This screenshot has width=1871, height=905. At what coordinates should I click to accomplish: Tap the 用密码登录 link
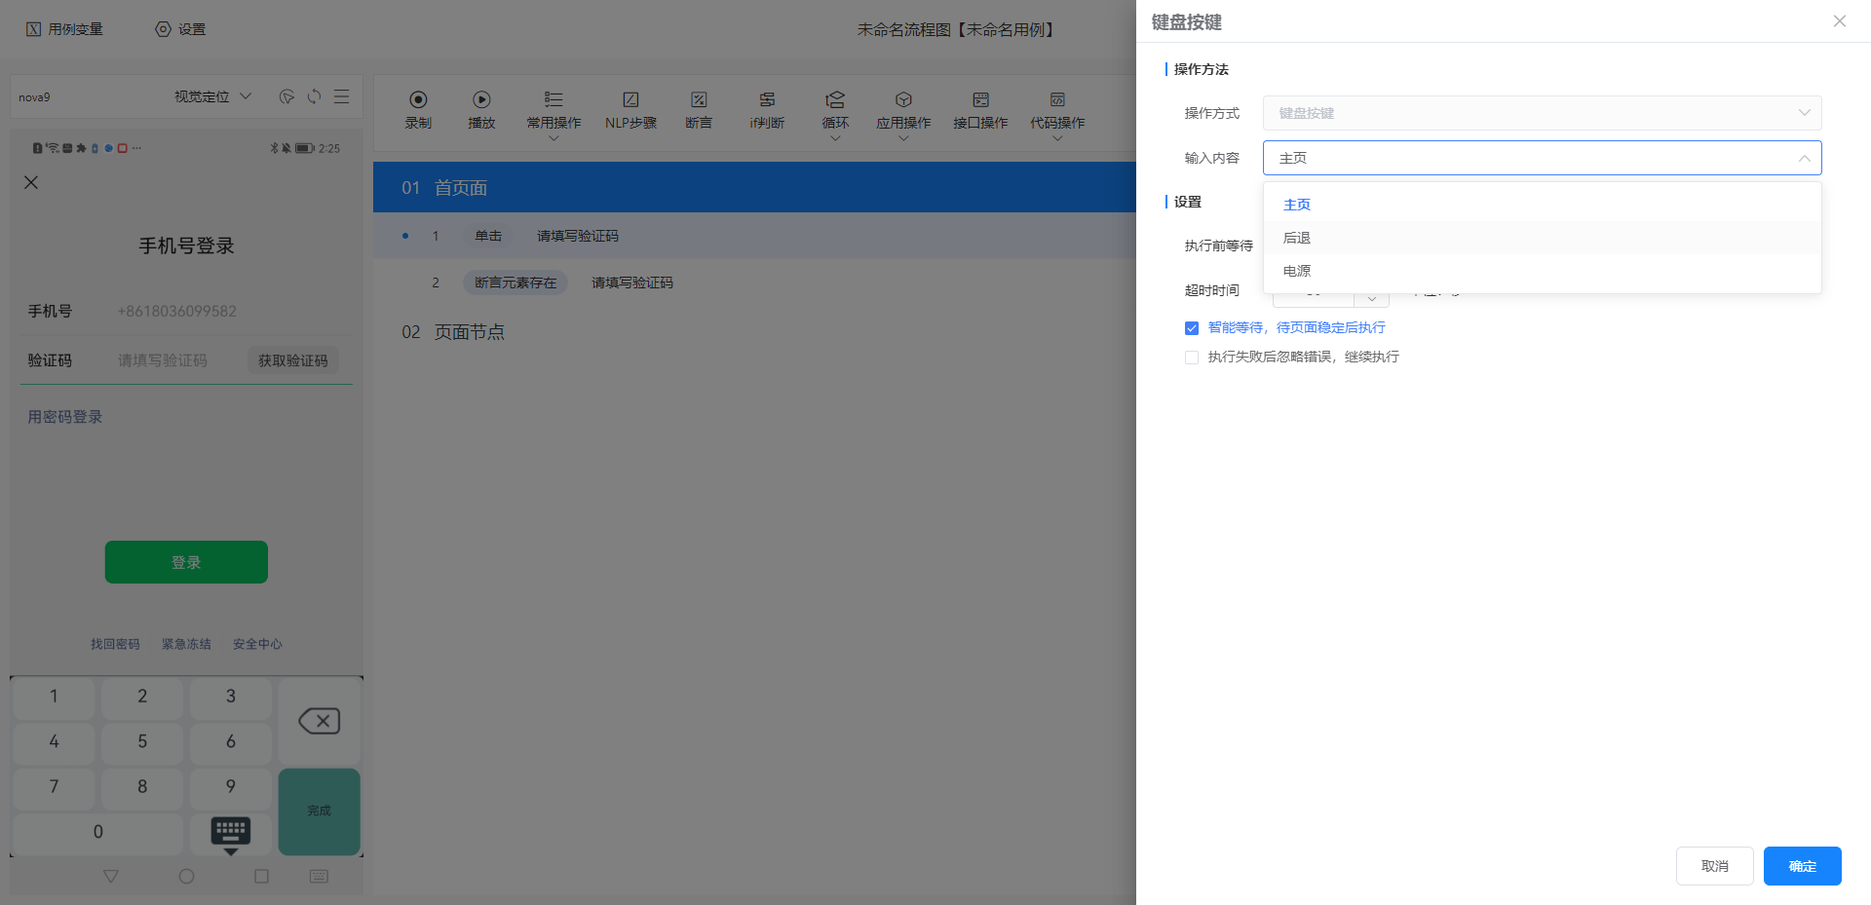coord(65,417)
